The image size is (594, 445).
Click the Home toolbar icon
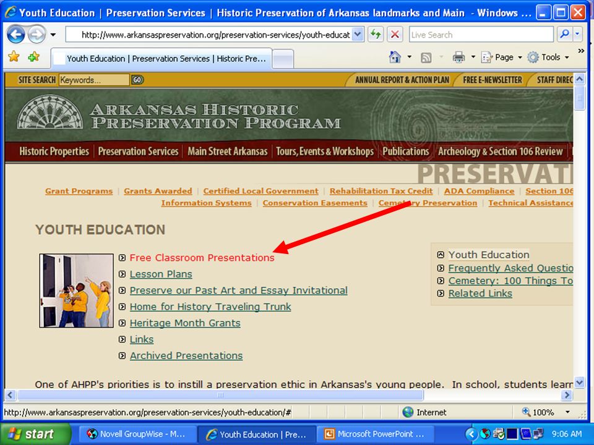pyautogui.click(x=395, y=57)
